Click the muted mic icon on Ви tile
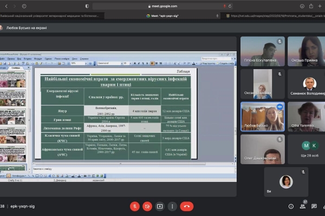325x216 pixels. tap(303, 172)
